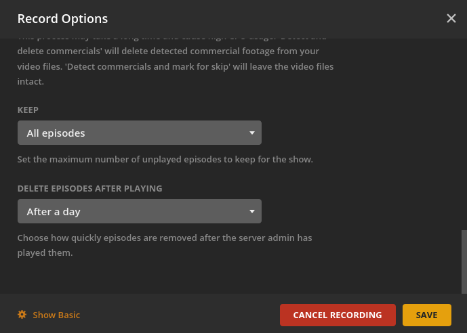This screenshot has width=467, height=333.
Task: Click the 'Set the maximum number' help text
Action: click(165, 160)
